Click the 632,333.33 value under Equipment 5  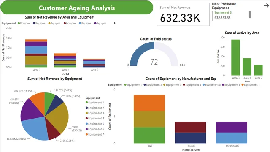pyautogui.click(x=222, y=18)
